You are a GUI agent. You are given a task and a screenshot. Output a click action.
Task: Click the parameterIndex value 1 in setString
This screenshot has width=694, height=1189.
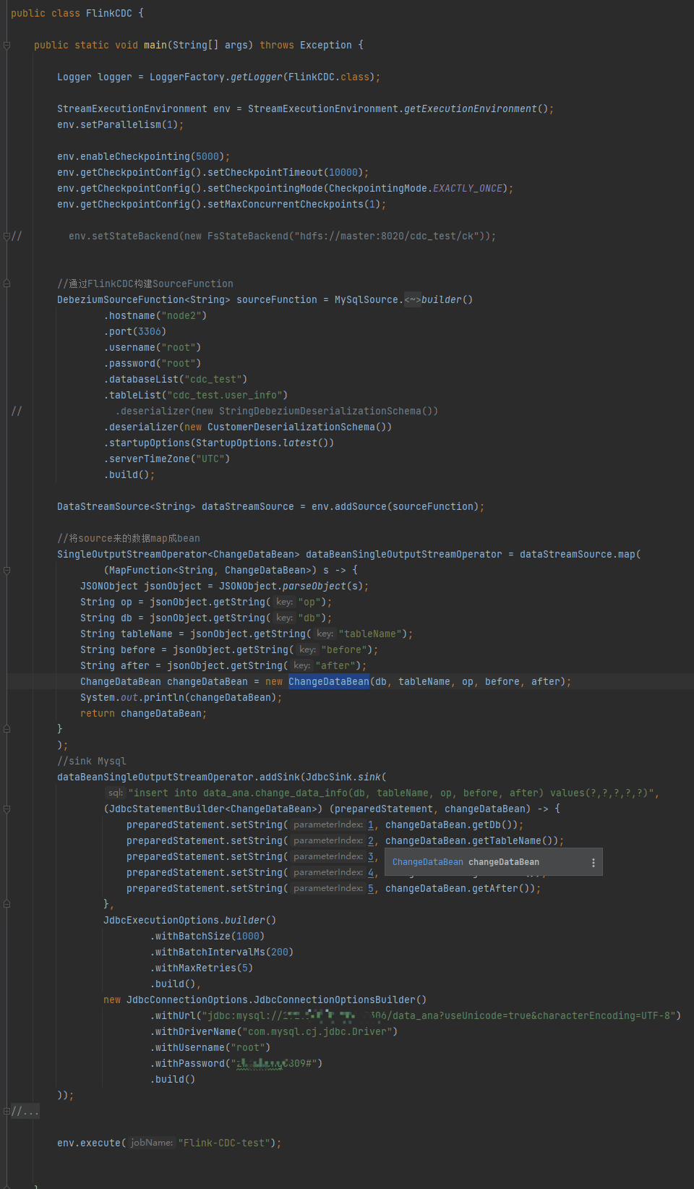pos(371,824)
